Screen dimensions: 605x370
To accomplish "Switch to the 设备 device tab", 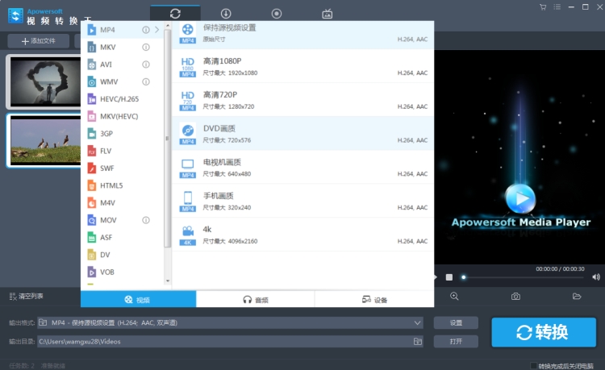I will tap(374, 300).
